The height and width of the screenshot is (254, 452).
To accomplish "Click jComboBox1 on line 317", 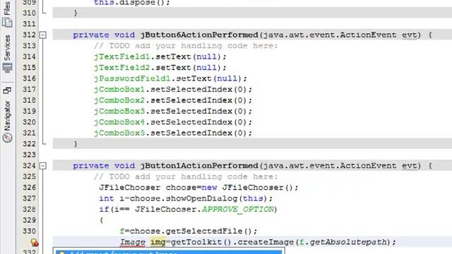I will 119,90.
